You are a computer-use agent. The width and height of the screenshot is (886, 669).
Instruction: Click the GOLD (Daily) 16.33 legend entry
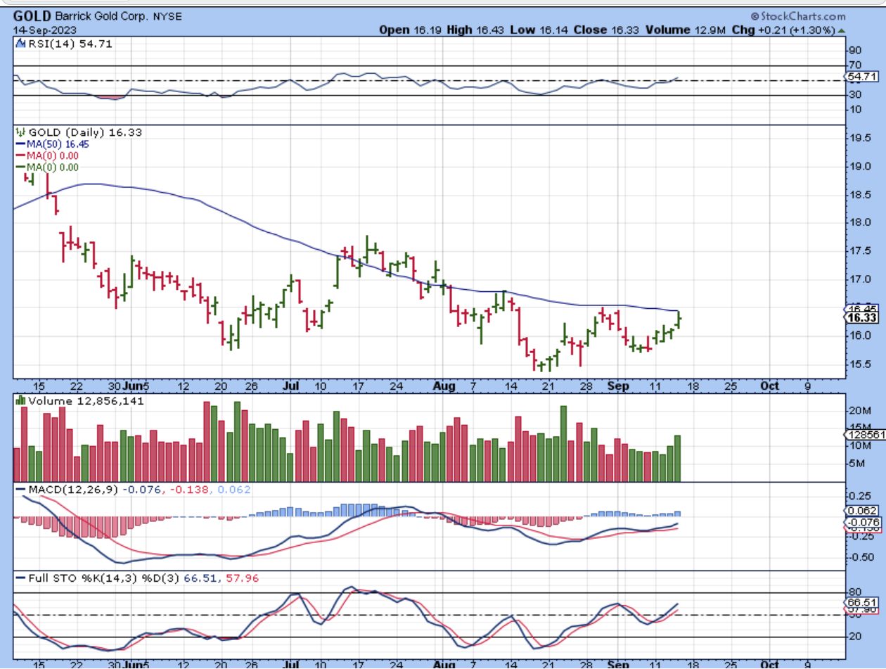[x=86, y=132]
